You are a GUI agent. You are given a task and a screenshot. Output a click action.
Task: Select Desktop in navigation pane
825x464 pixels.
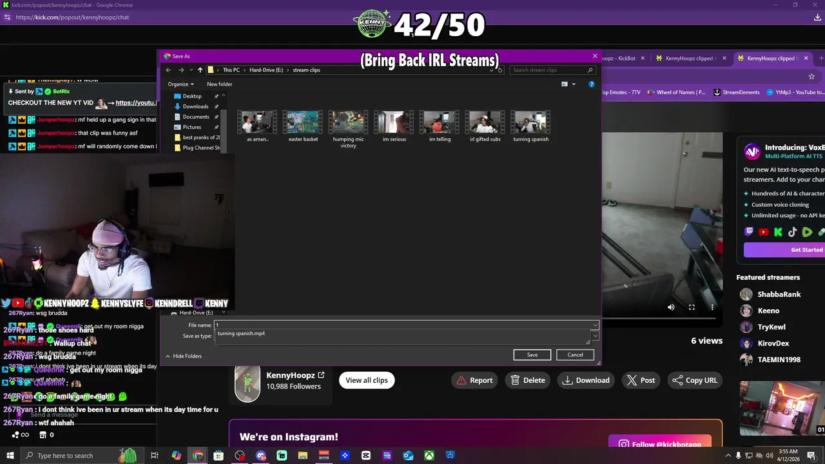192,96
